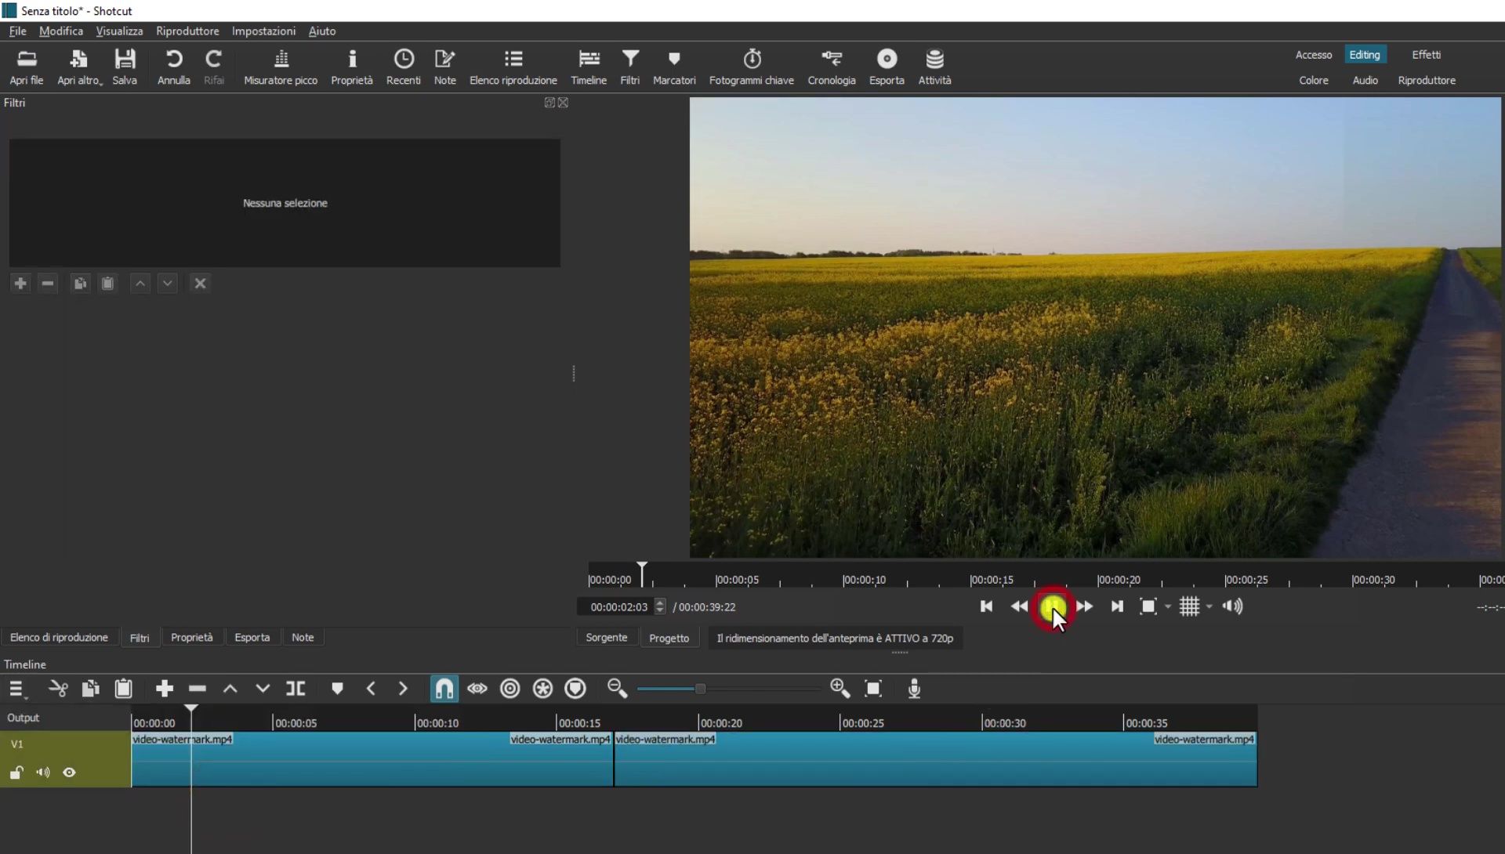
Task: Open the Impostazioni menu
Action: [263, 31]
